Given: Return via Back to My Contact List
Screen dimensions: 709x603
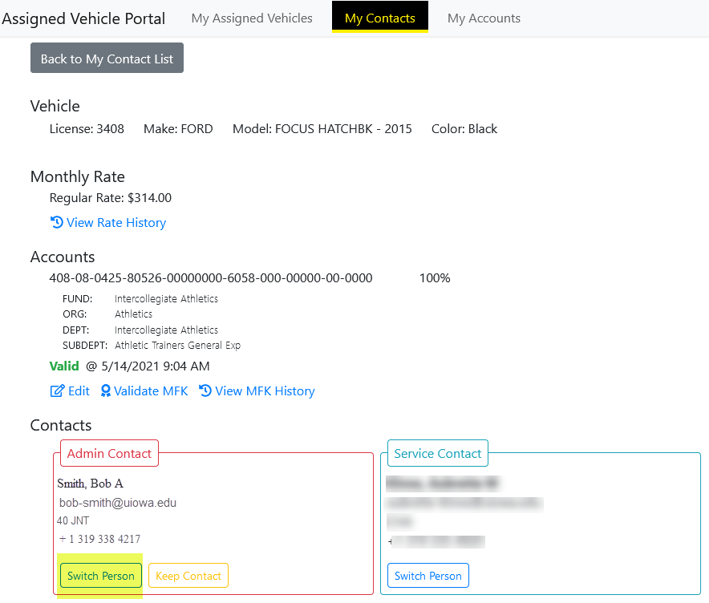Looking at the screenshot, I should pyautogui.click(x=107, y=58).
